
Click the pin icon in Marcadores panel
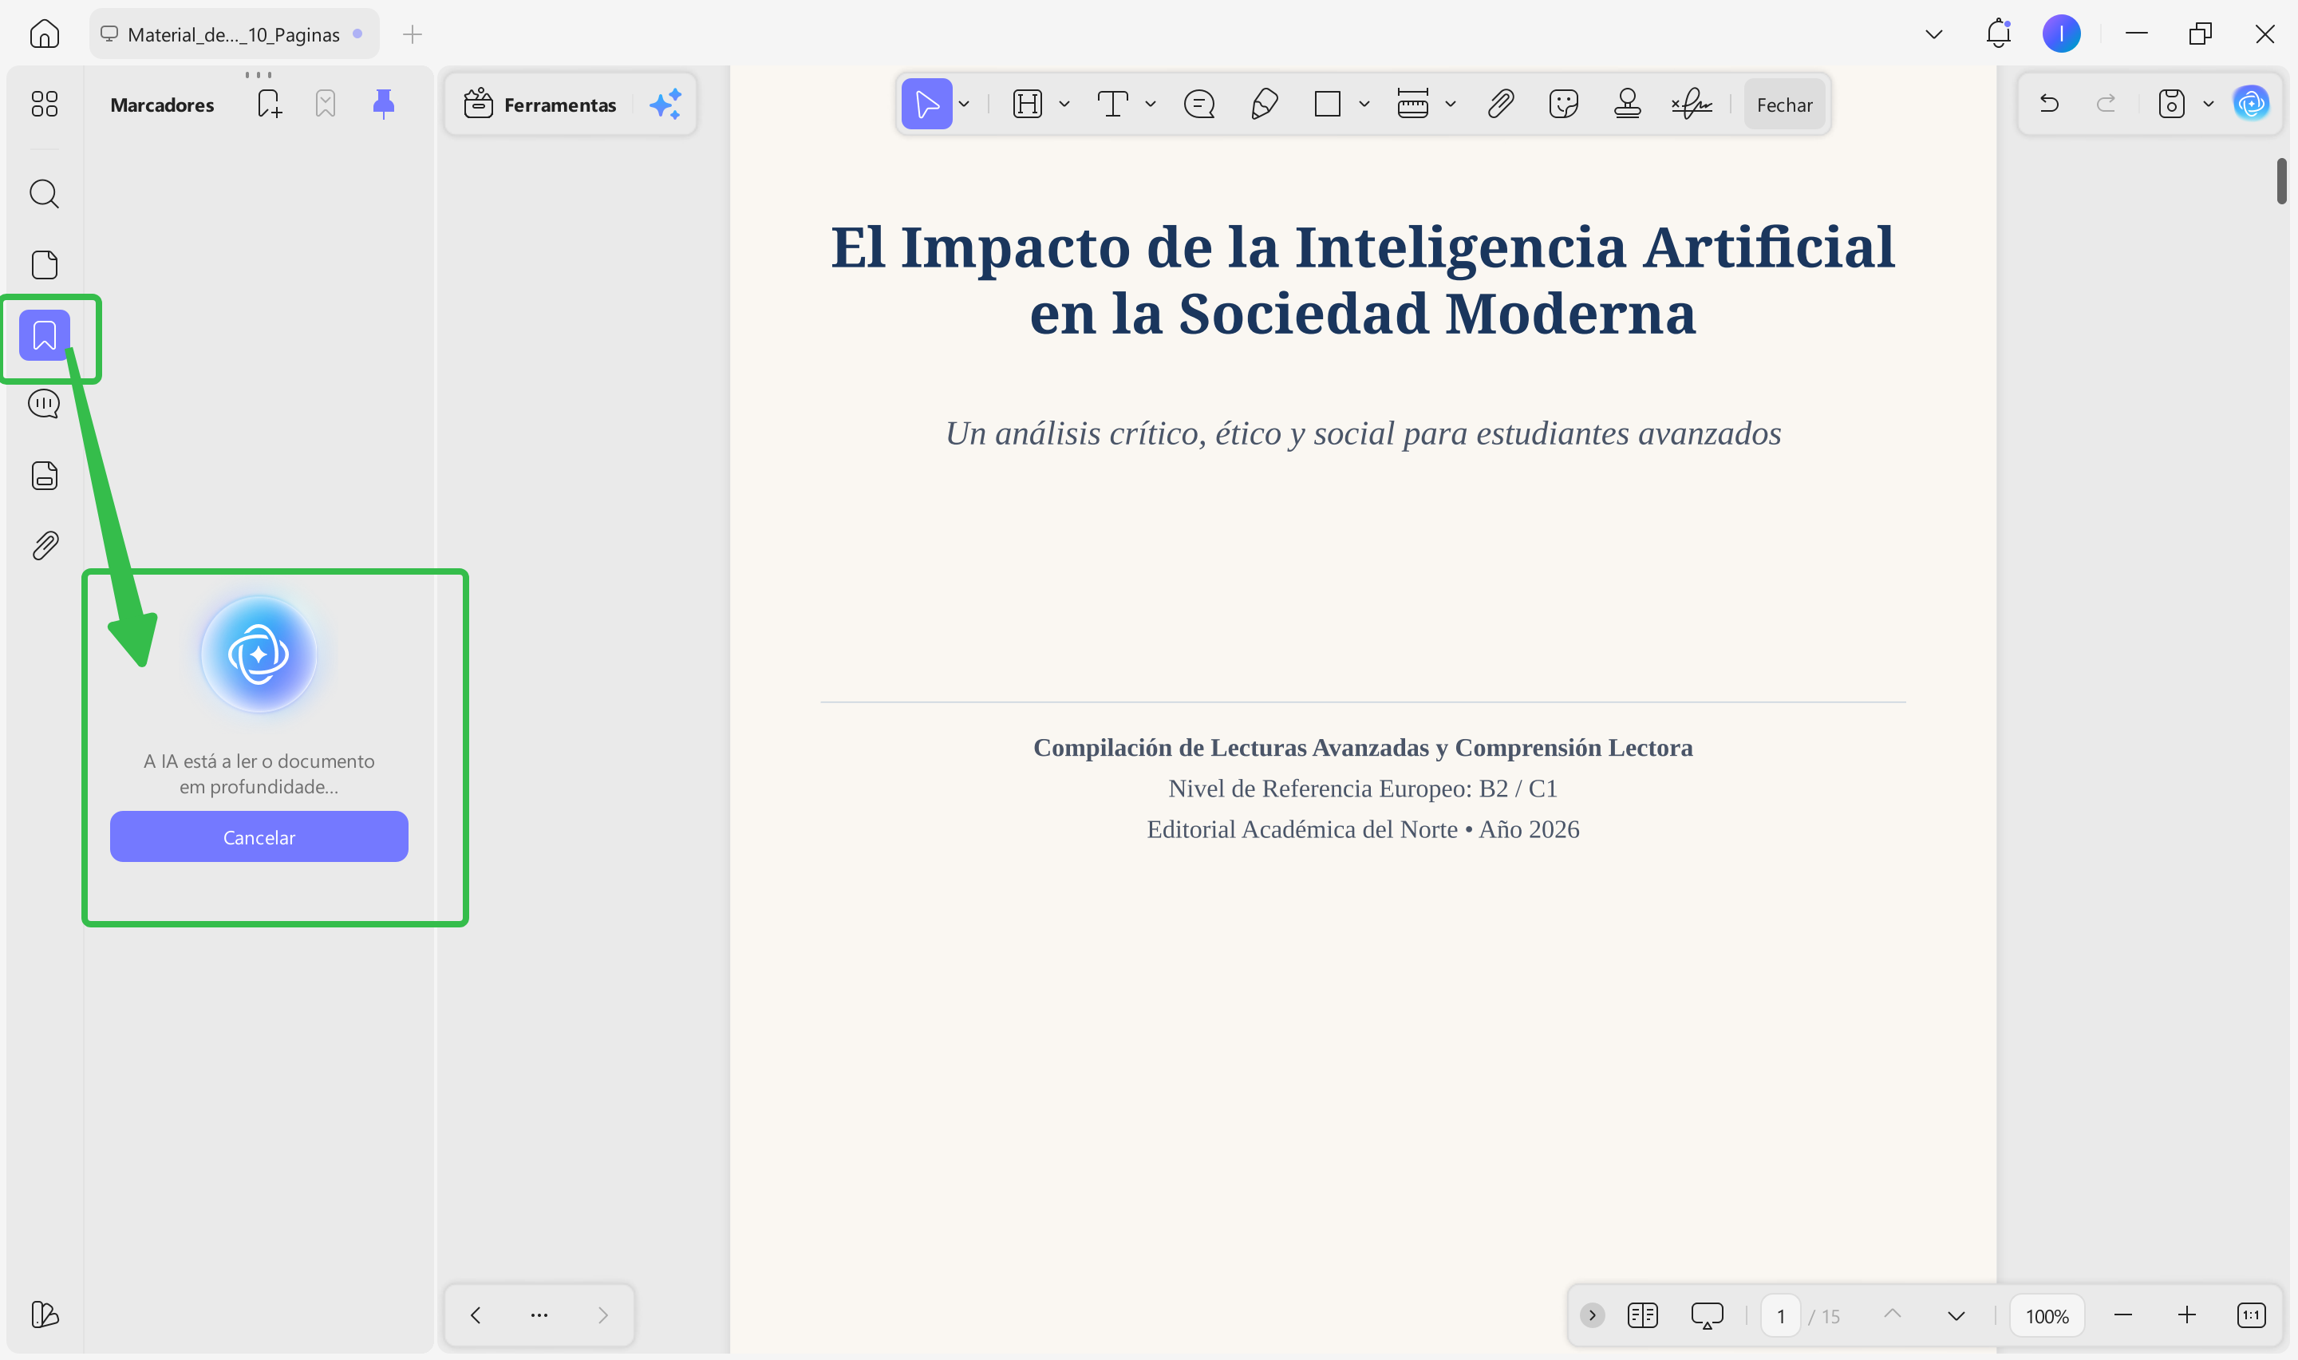pos(384,104)
